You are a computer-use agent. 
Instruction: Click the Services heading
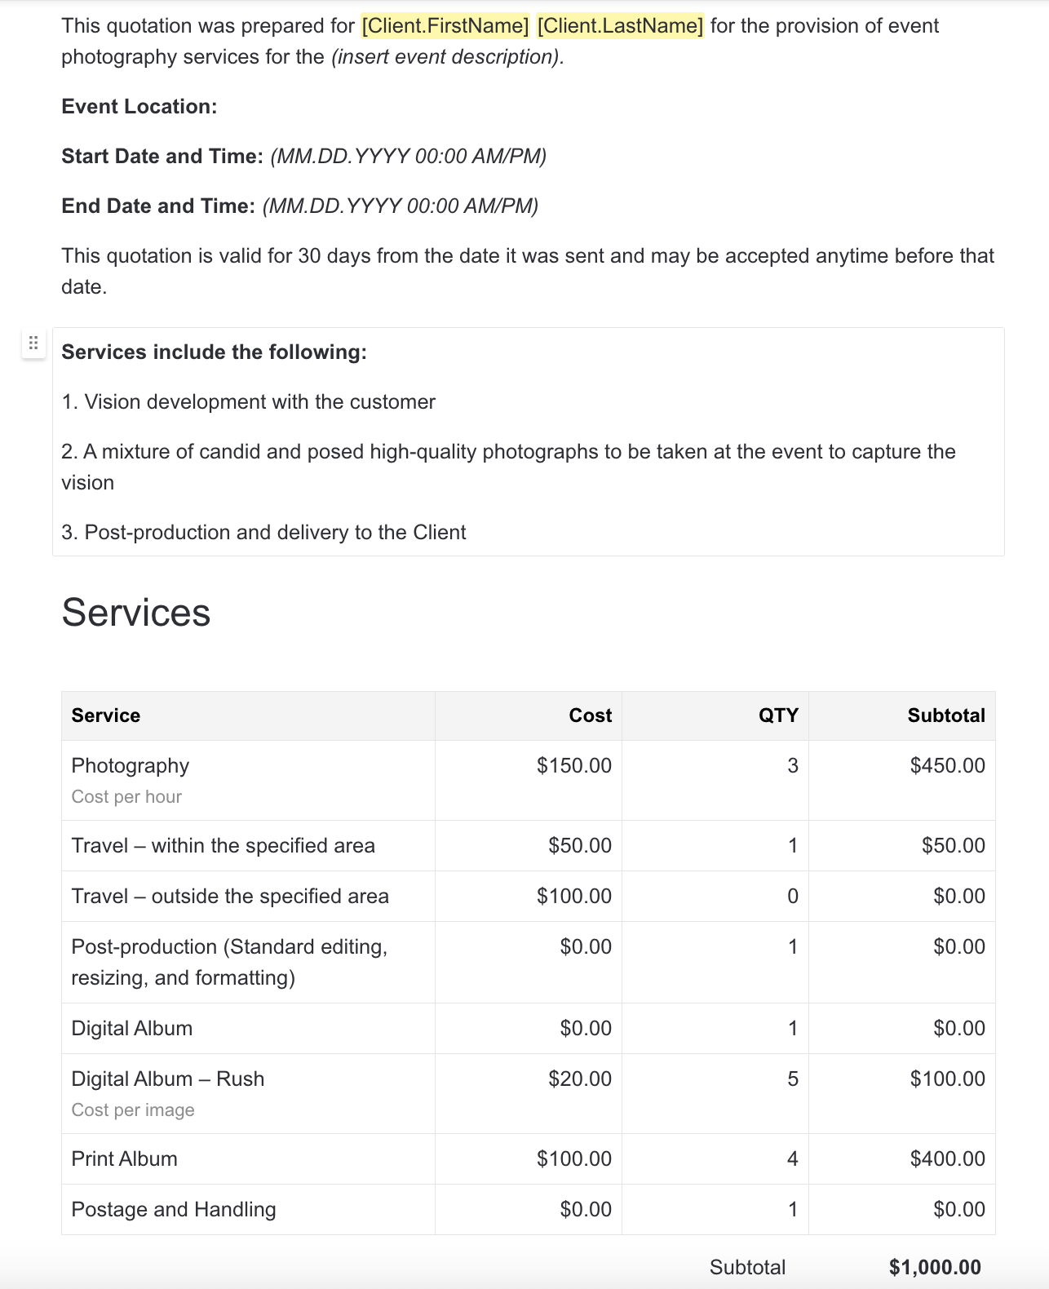[136, 613]
